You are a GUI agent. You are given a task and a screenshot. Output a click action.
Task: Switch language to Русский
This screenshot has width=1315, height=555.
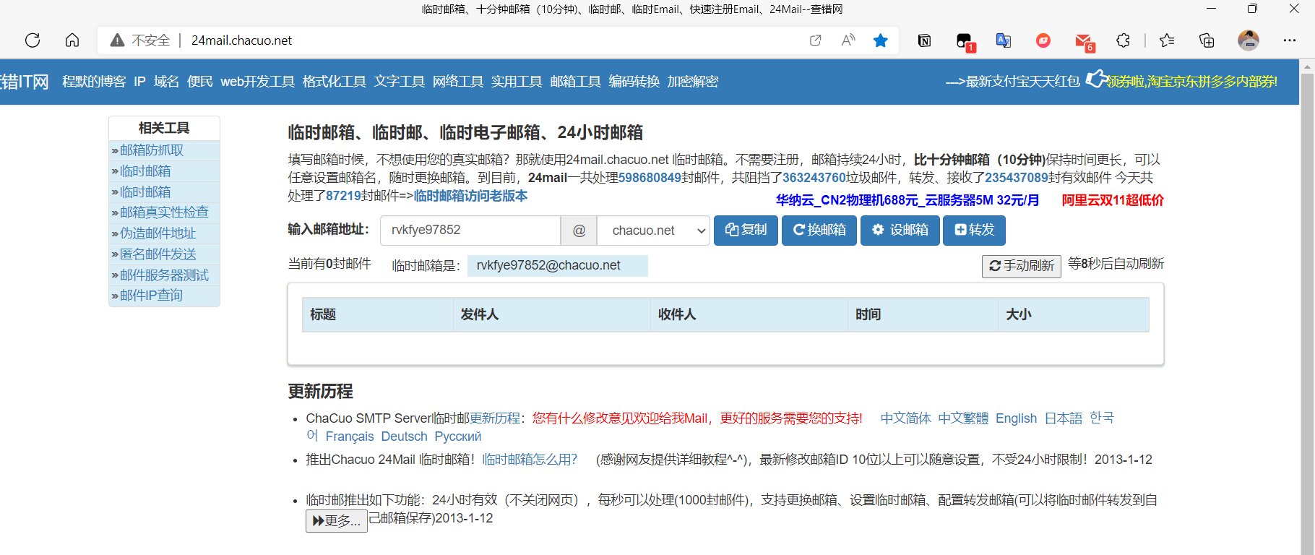[457, 436]
